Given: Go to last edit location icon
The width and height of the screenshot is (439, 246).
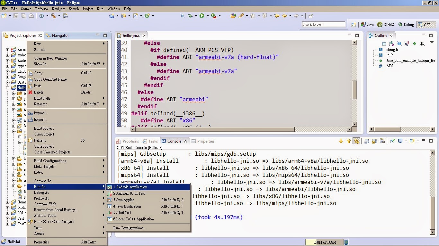Looking at the screenshot, I should click(x=276, y=16).
